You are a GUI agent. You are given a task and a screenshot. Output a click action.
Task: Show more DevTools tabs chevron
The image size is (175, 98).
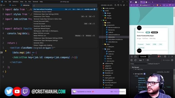[x=149, y=57]
